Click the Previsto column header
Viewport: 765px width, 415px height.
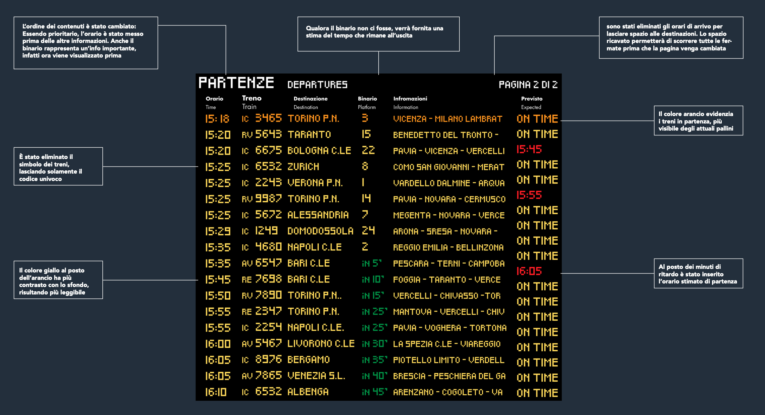tap(531, 99)
